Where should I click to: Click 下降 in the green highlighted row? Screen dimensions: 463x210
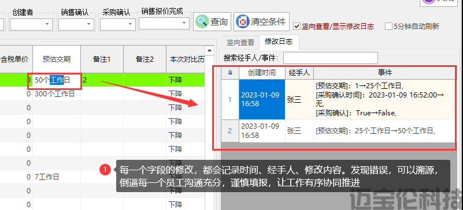click(x=185, y=80)
